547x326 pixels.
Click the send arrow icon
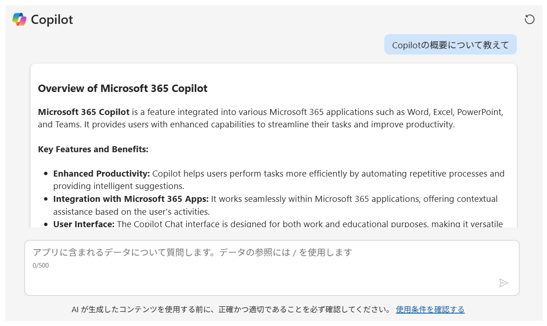(503, 283)
